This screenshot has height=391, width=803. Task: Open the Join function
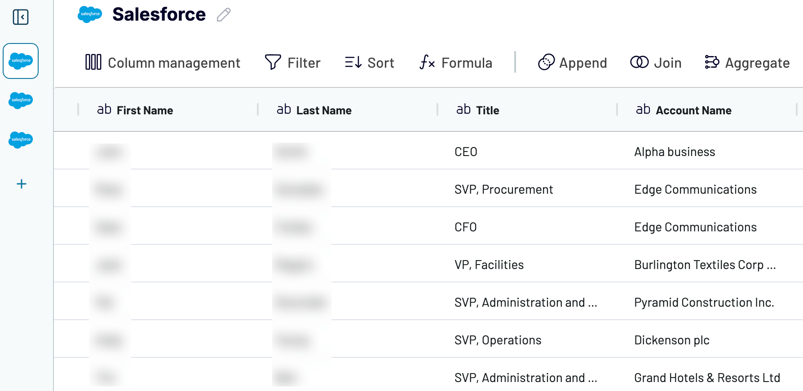(655, 63)
